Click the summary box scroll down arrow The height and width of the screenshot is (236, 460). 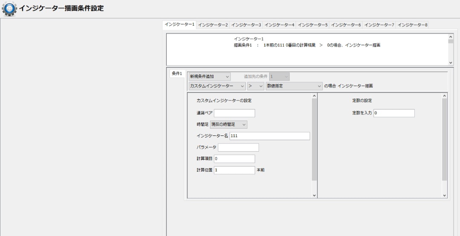click(x=451, y=62)
